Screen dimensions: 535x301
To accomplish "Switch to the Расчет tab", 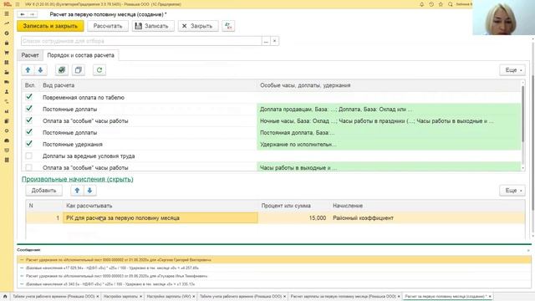I will pos(30,55).
